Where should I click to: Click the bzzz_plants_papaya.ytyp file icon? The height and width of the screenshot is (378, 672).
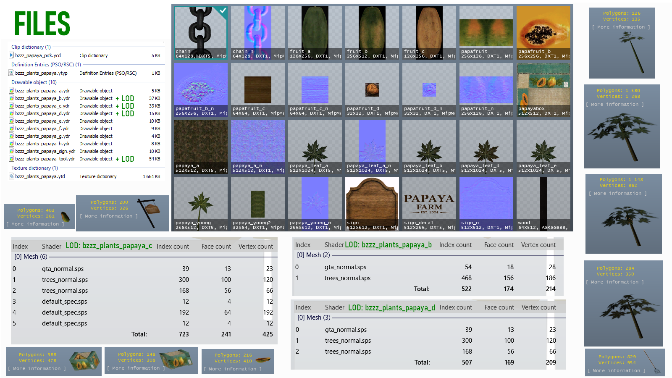11,73
